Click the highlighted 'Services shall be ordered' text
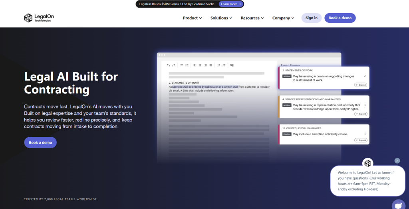Viewport: 409px width, 209px height. click(x=205, y=87)
